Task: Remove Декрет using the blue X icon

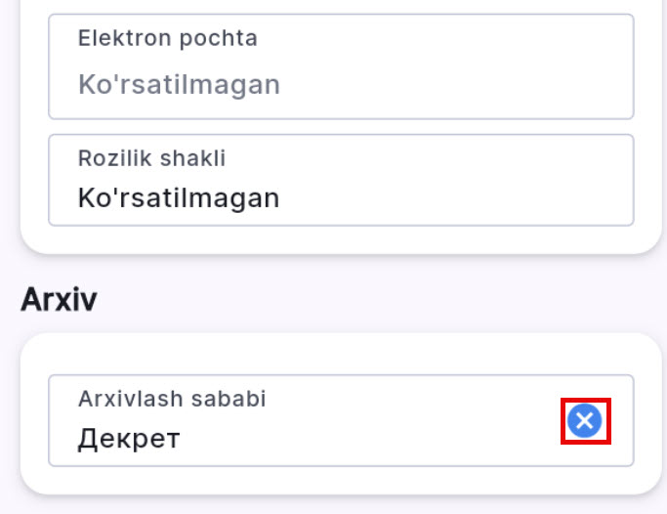Action: pyautogui.click(x=584, y=421)
